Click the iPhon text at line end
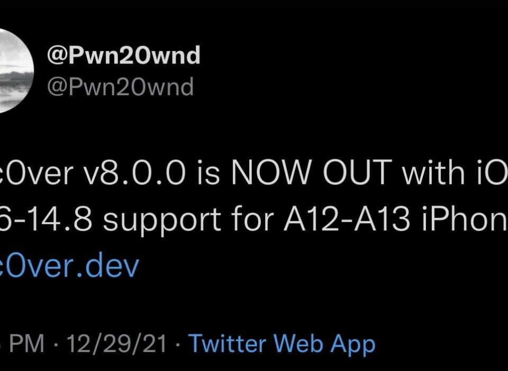Image resolution: width=508 pixels, height=371 pixels. [x=465, y=219]
